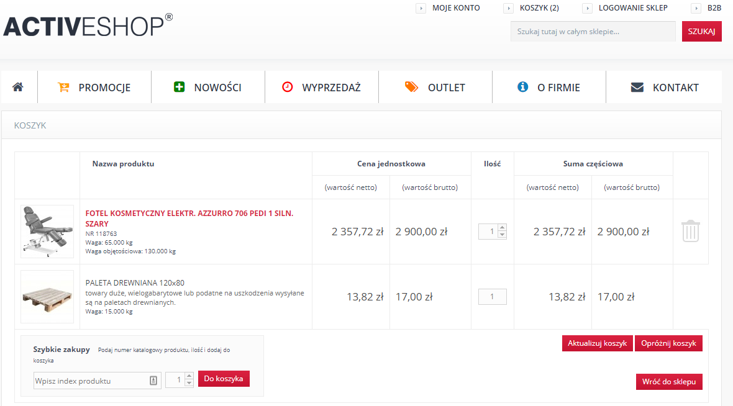Click the envelope icon beside KONTAKT
Screen dimensions: 733x406
point(637,88)
